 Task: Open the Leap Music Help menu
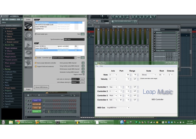pyautogui.click(x=101, y=66)
